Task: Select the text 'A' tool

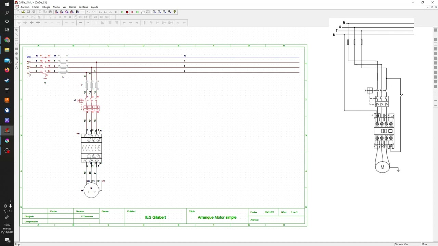Action: coord(16,68)
